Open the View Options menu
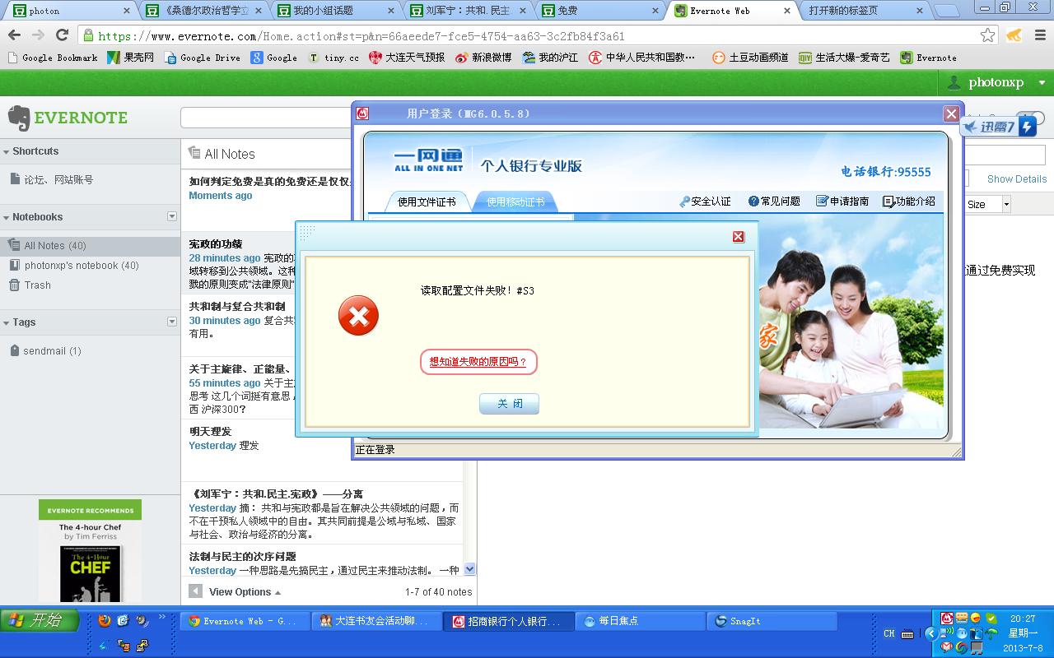The height and width of the screenshot is (658, 1054). (245, 592)
